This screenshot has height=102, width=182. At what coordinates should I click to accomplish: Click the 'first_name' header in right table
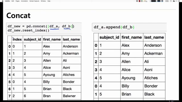pyautogui.click(x=132, y=37)
